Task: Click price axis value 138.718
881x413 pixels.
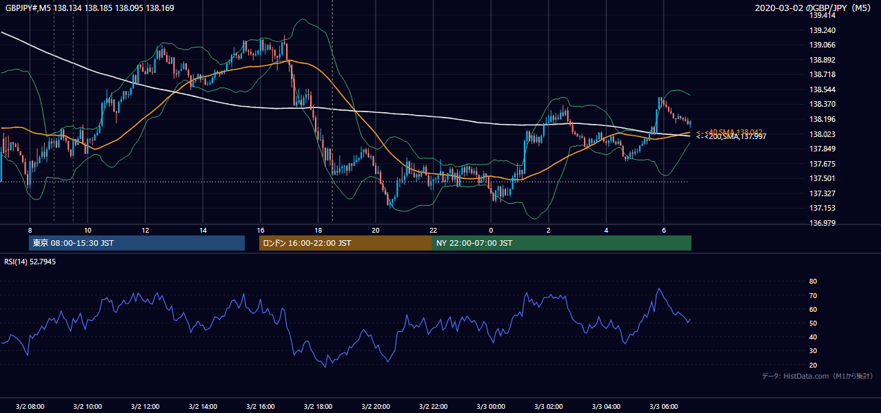Action: [823, 75]
